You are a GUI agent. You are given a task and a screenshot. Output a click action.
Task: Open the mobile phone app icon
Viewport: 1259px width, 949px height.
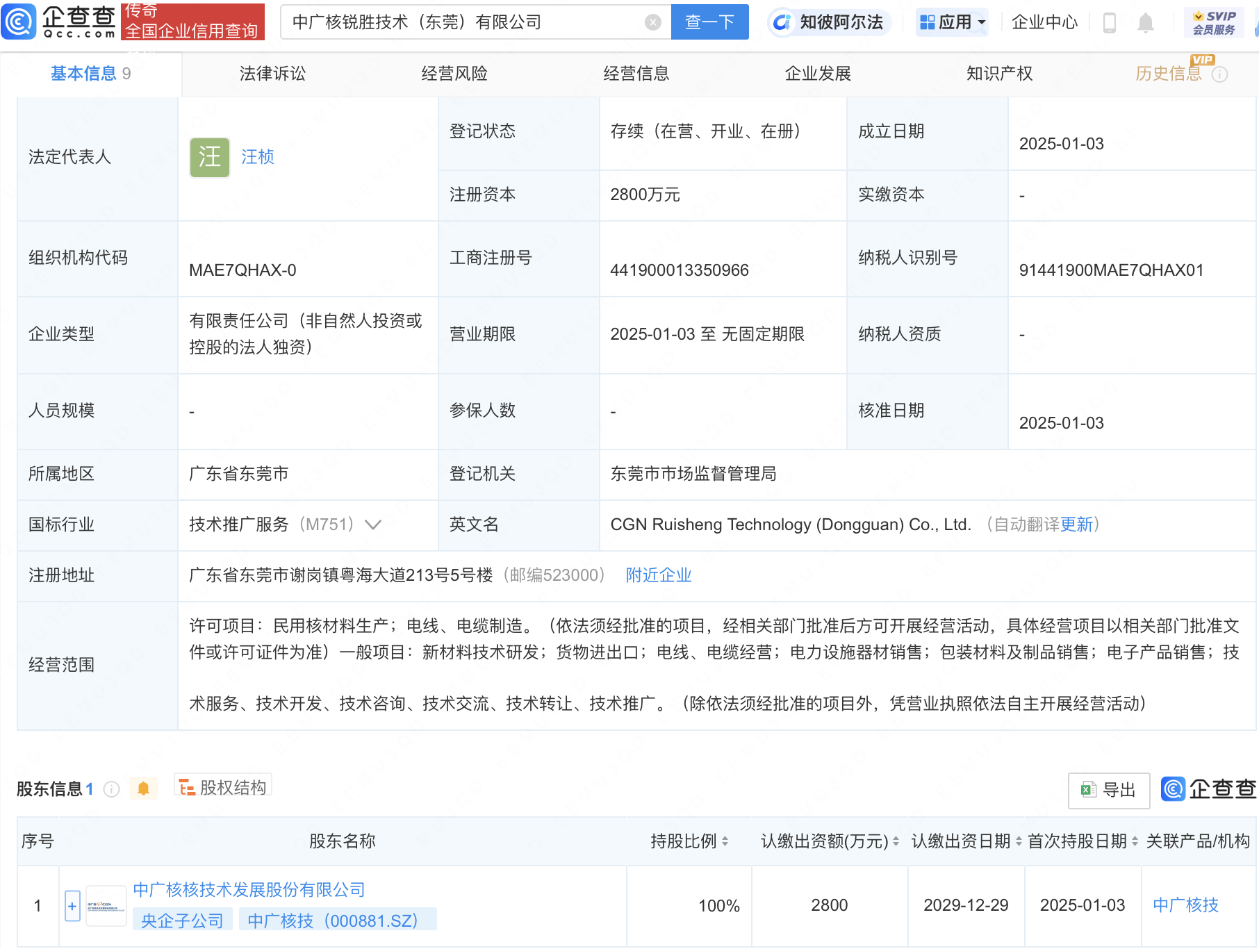point(1110,23)
